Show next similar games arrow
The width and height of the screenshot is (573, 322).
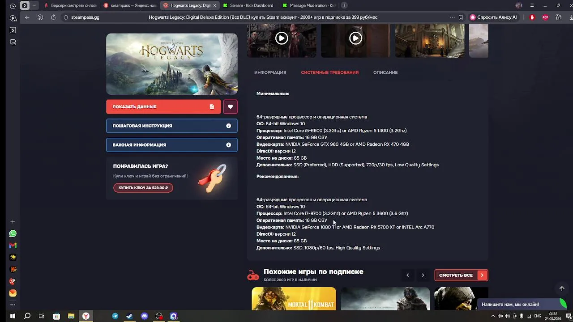tap(423, 275)
